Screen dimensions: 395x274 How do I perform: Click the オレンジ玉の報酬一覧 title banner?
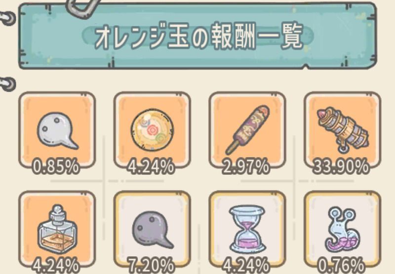click(198, 36)
